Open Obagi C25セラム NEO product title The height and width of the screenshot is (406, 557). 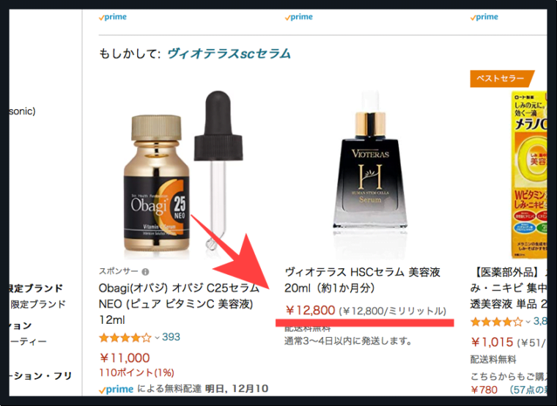pyautogui.click(x=179, y=303)
